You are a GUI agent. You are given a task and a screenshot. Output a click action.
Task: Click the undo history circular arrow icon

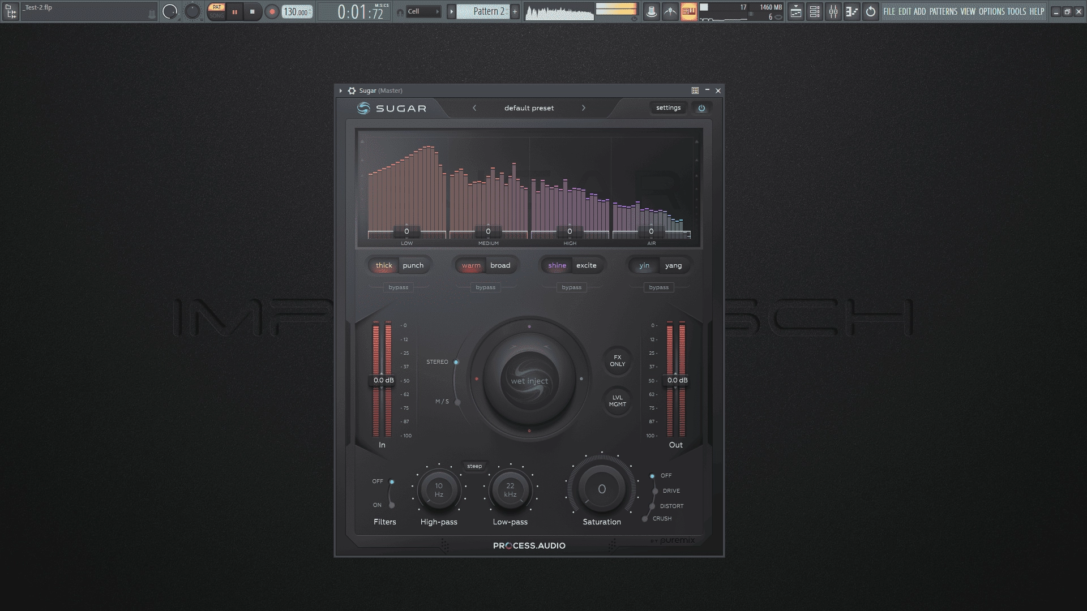click(x=871, y=11)
